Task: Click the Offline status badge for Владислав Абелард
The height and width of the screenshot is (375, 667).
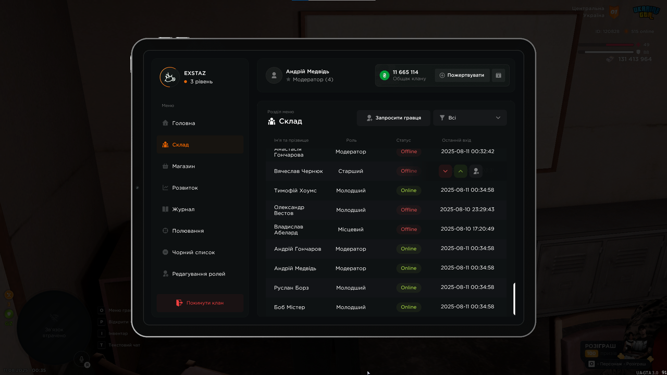Action: [409, 229]
